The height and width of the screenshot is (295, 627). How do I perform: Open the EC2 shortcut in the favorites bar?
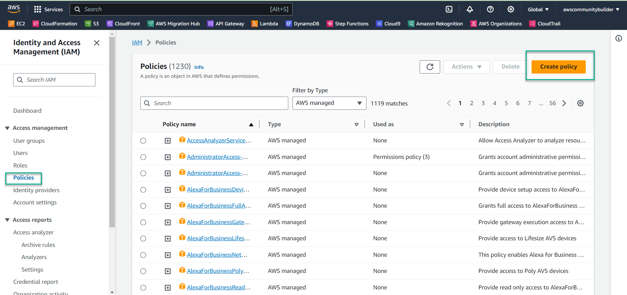pos(17,24)
